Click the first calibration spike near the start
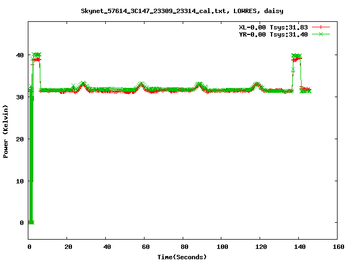Screen dimensions: 349x262 click(37, 56)
